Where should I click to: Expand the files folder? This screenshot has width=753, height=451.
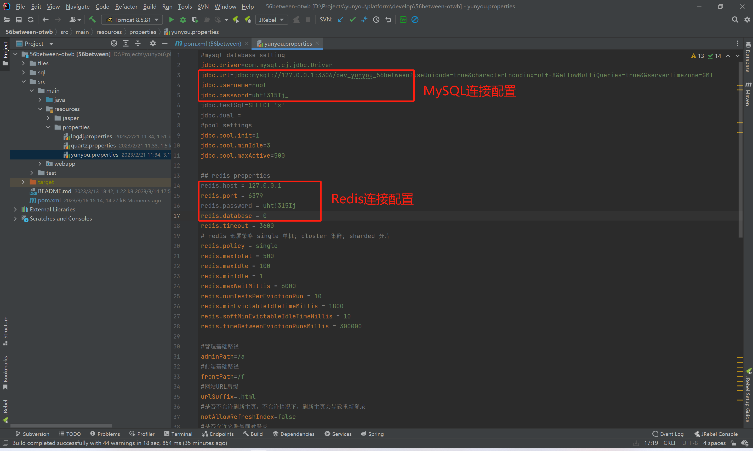24,63
